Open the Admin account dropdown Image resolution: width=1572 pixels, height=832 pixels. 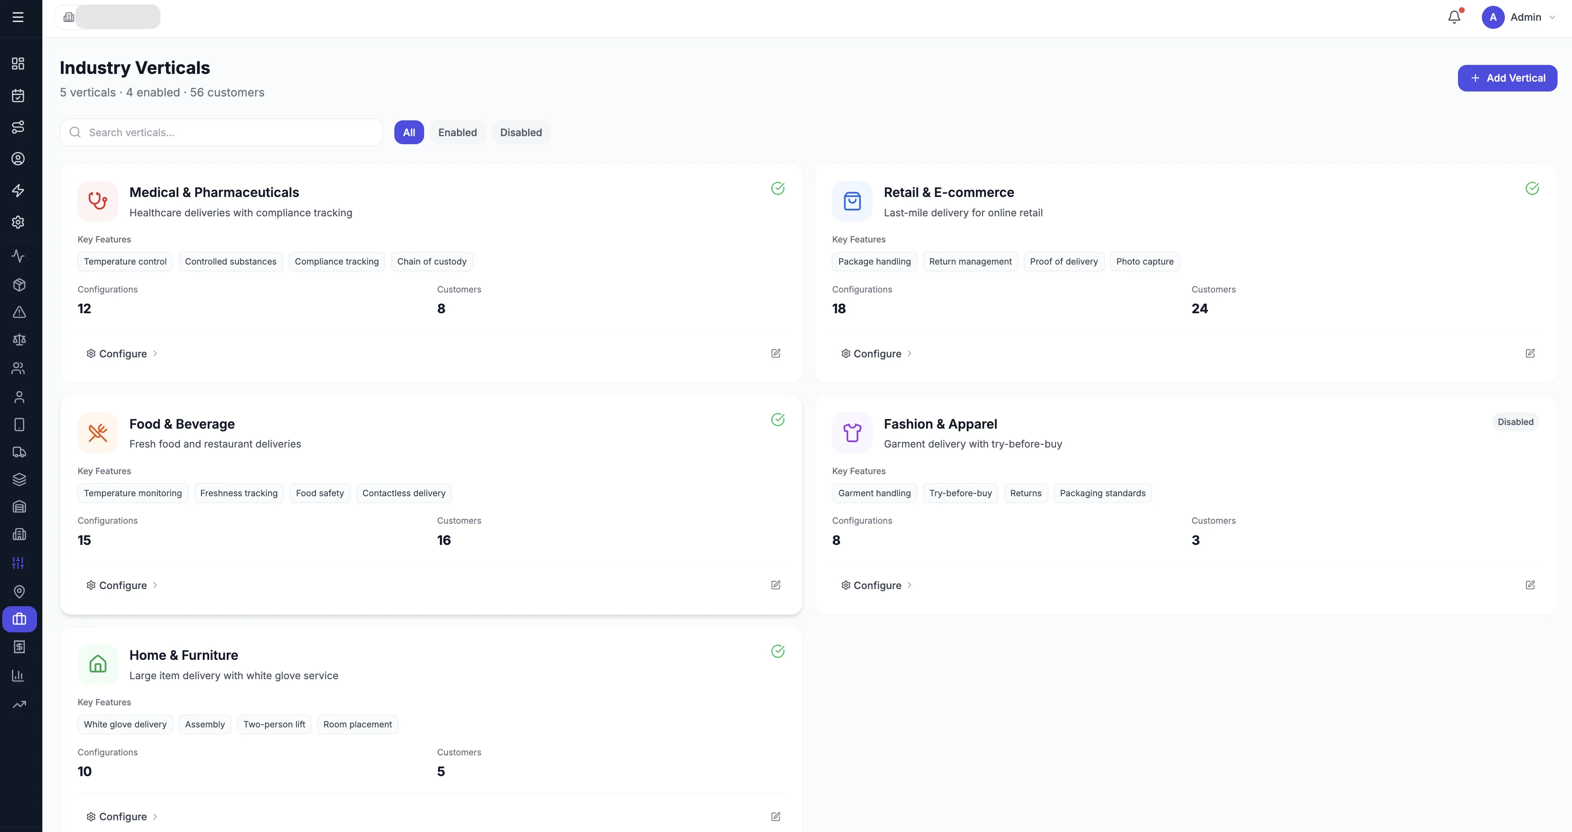1521,17
